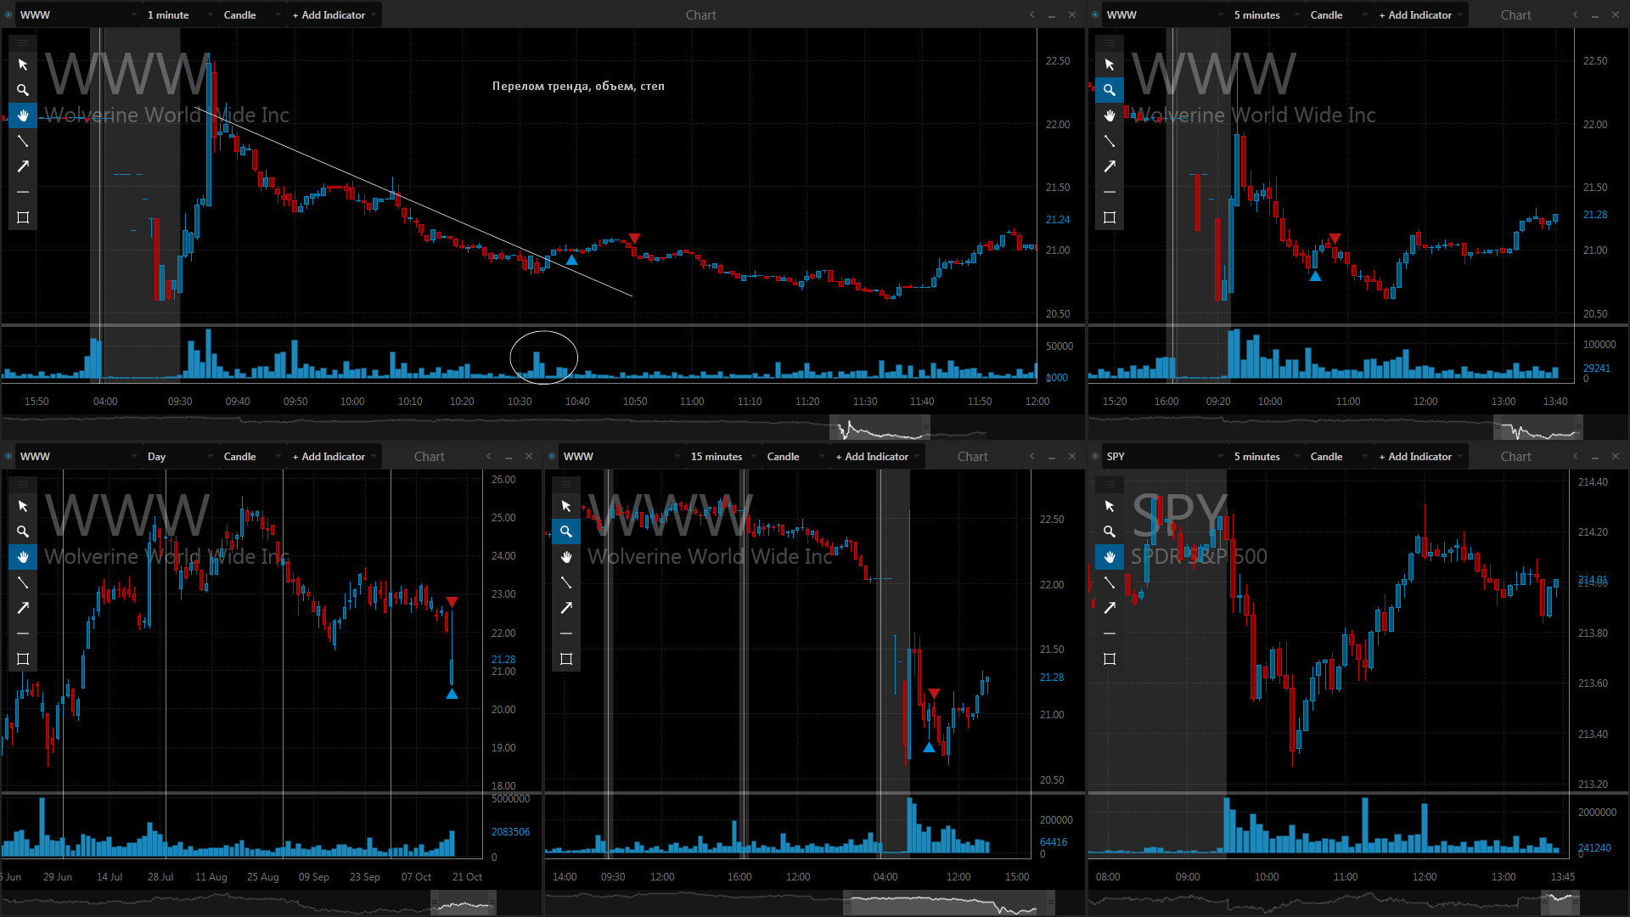Select the horizontal line tool in SPY chart

1110,633
